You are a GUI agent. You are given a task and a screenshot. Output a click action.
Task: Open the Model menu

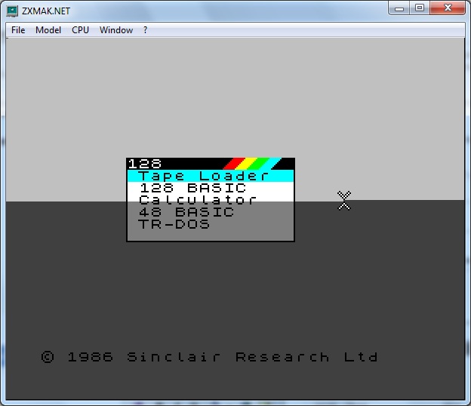click(48, 30)
